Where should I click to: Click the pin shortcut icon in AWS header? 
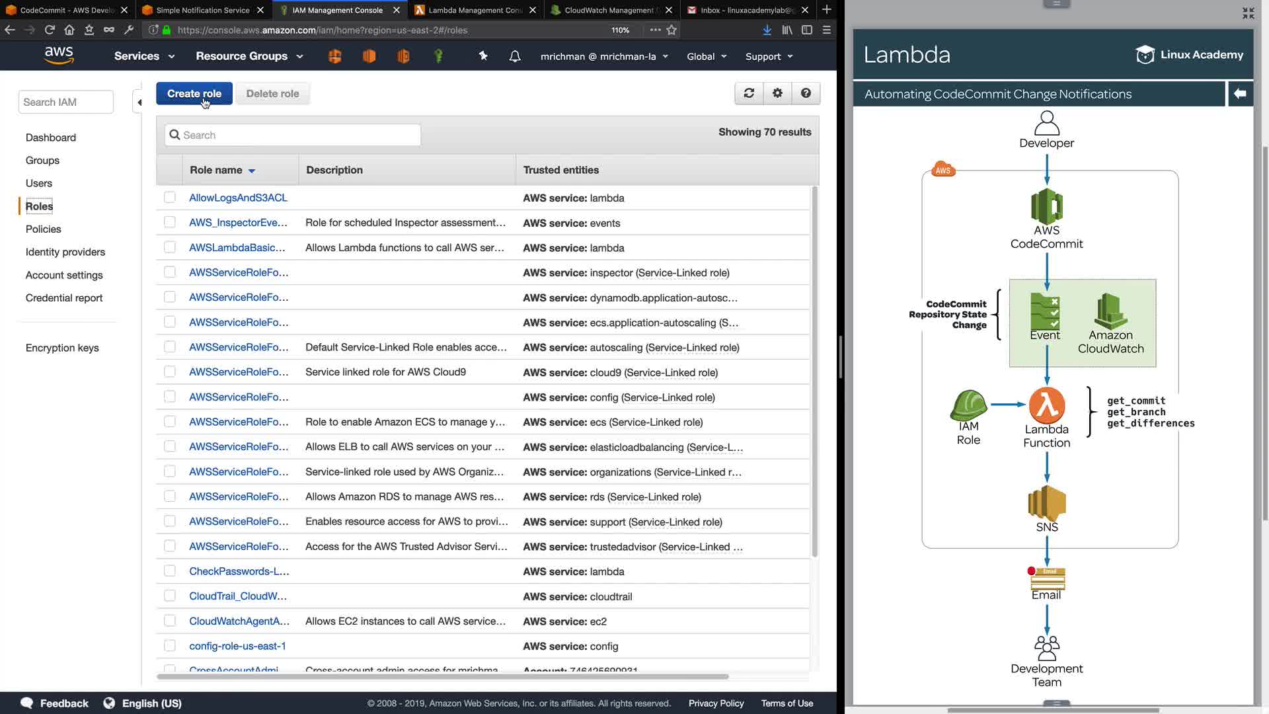coord(483,56)
